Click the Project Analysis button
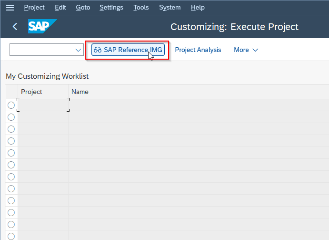This screenshot has width=329, height=240. tap(198, 50)
